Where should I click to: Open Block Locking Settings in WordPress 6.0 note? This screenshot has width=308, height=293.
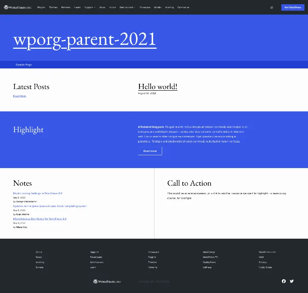point(38,193)
